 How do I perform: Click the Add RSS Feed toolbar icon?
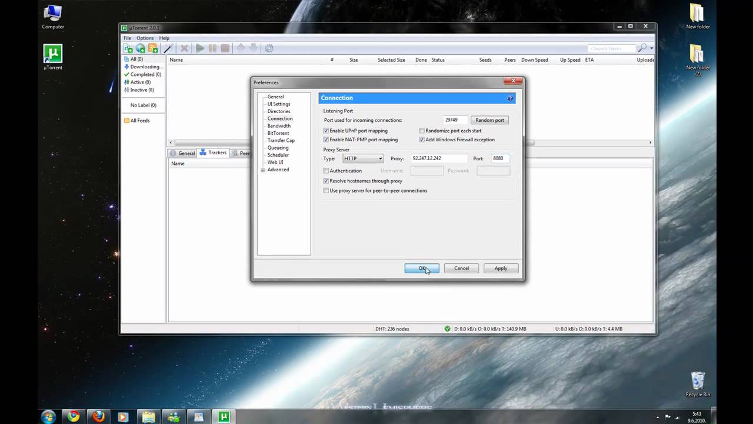point(153,48)
